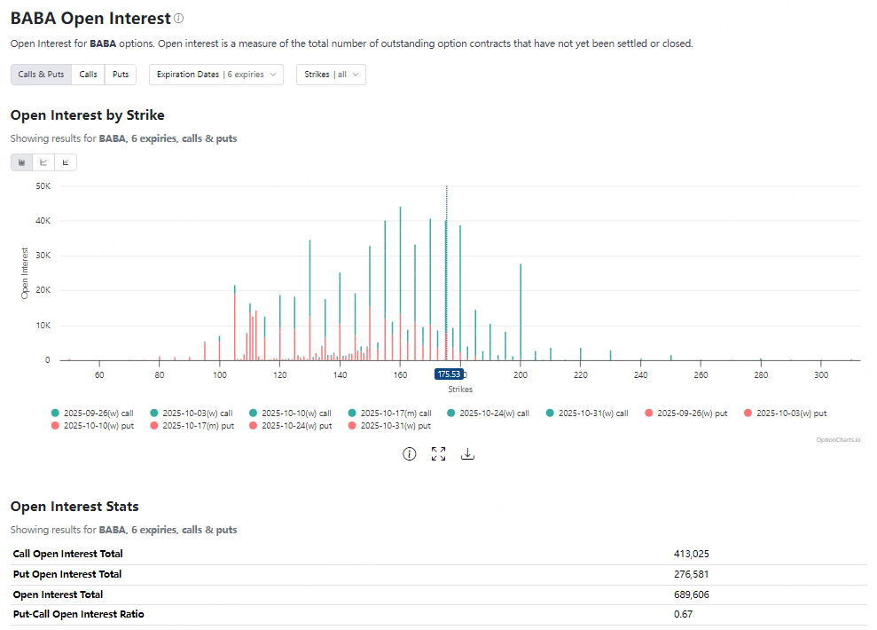Click the Put-Call Ratio value 0.67
This screenshot has width=877, height=630.
click(683, 614)
